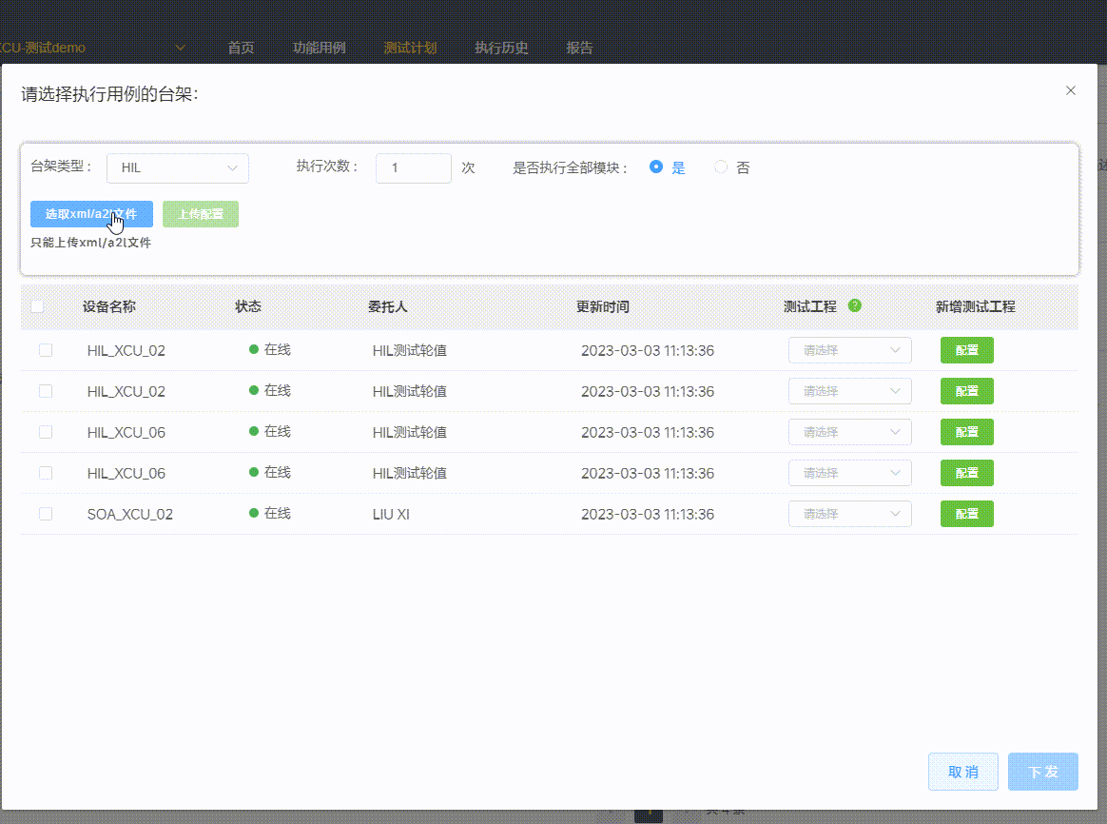Open 执行历史 in the navigation bar
Screen dimensions: 1107x824
point(501,48)
